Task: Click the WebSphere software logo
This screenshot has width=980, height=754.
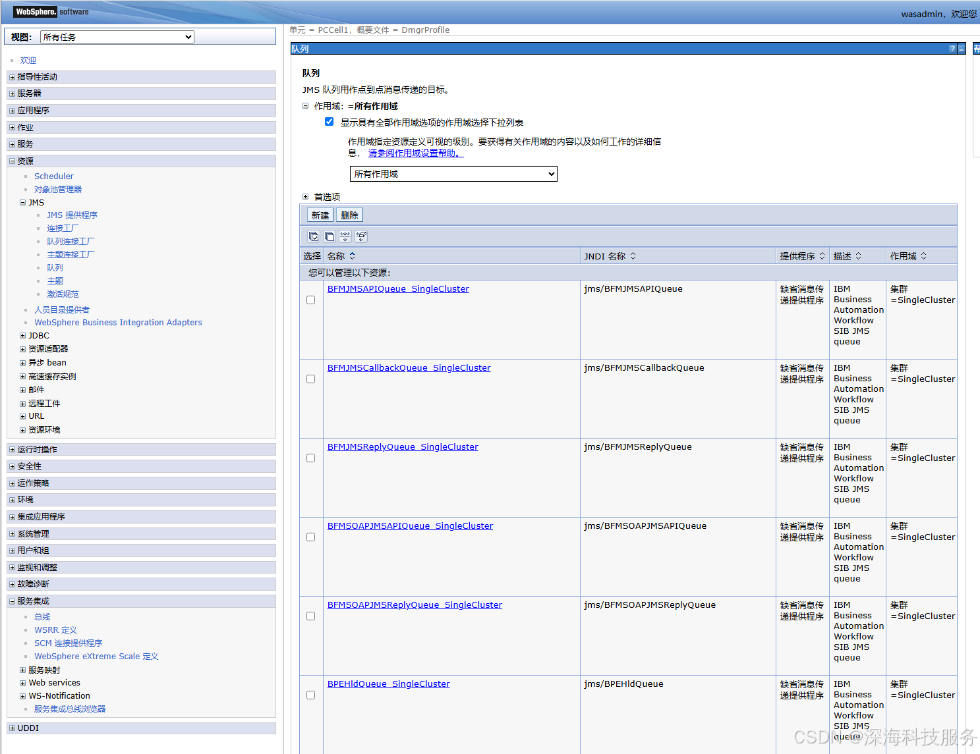Action: coord(51,12)
